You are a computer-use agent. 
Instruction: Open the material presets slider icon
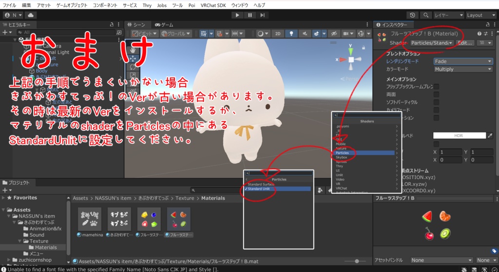(x=486, y=34)
